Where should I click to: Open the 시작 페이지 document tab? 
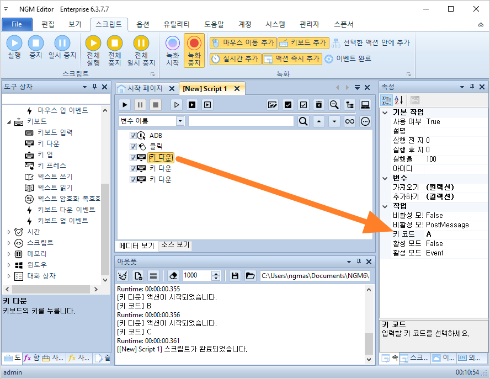pyautogui.click(x=145, y=88)
